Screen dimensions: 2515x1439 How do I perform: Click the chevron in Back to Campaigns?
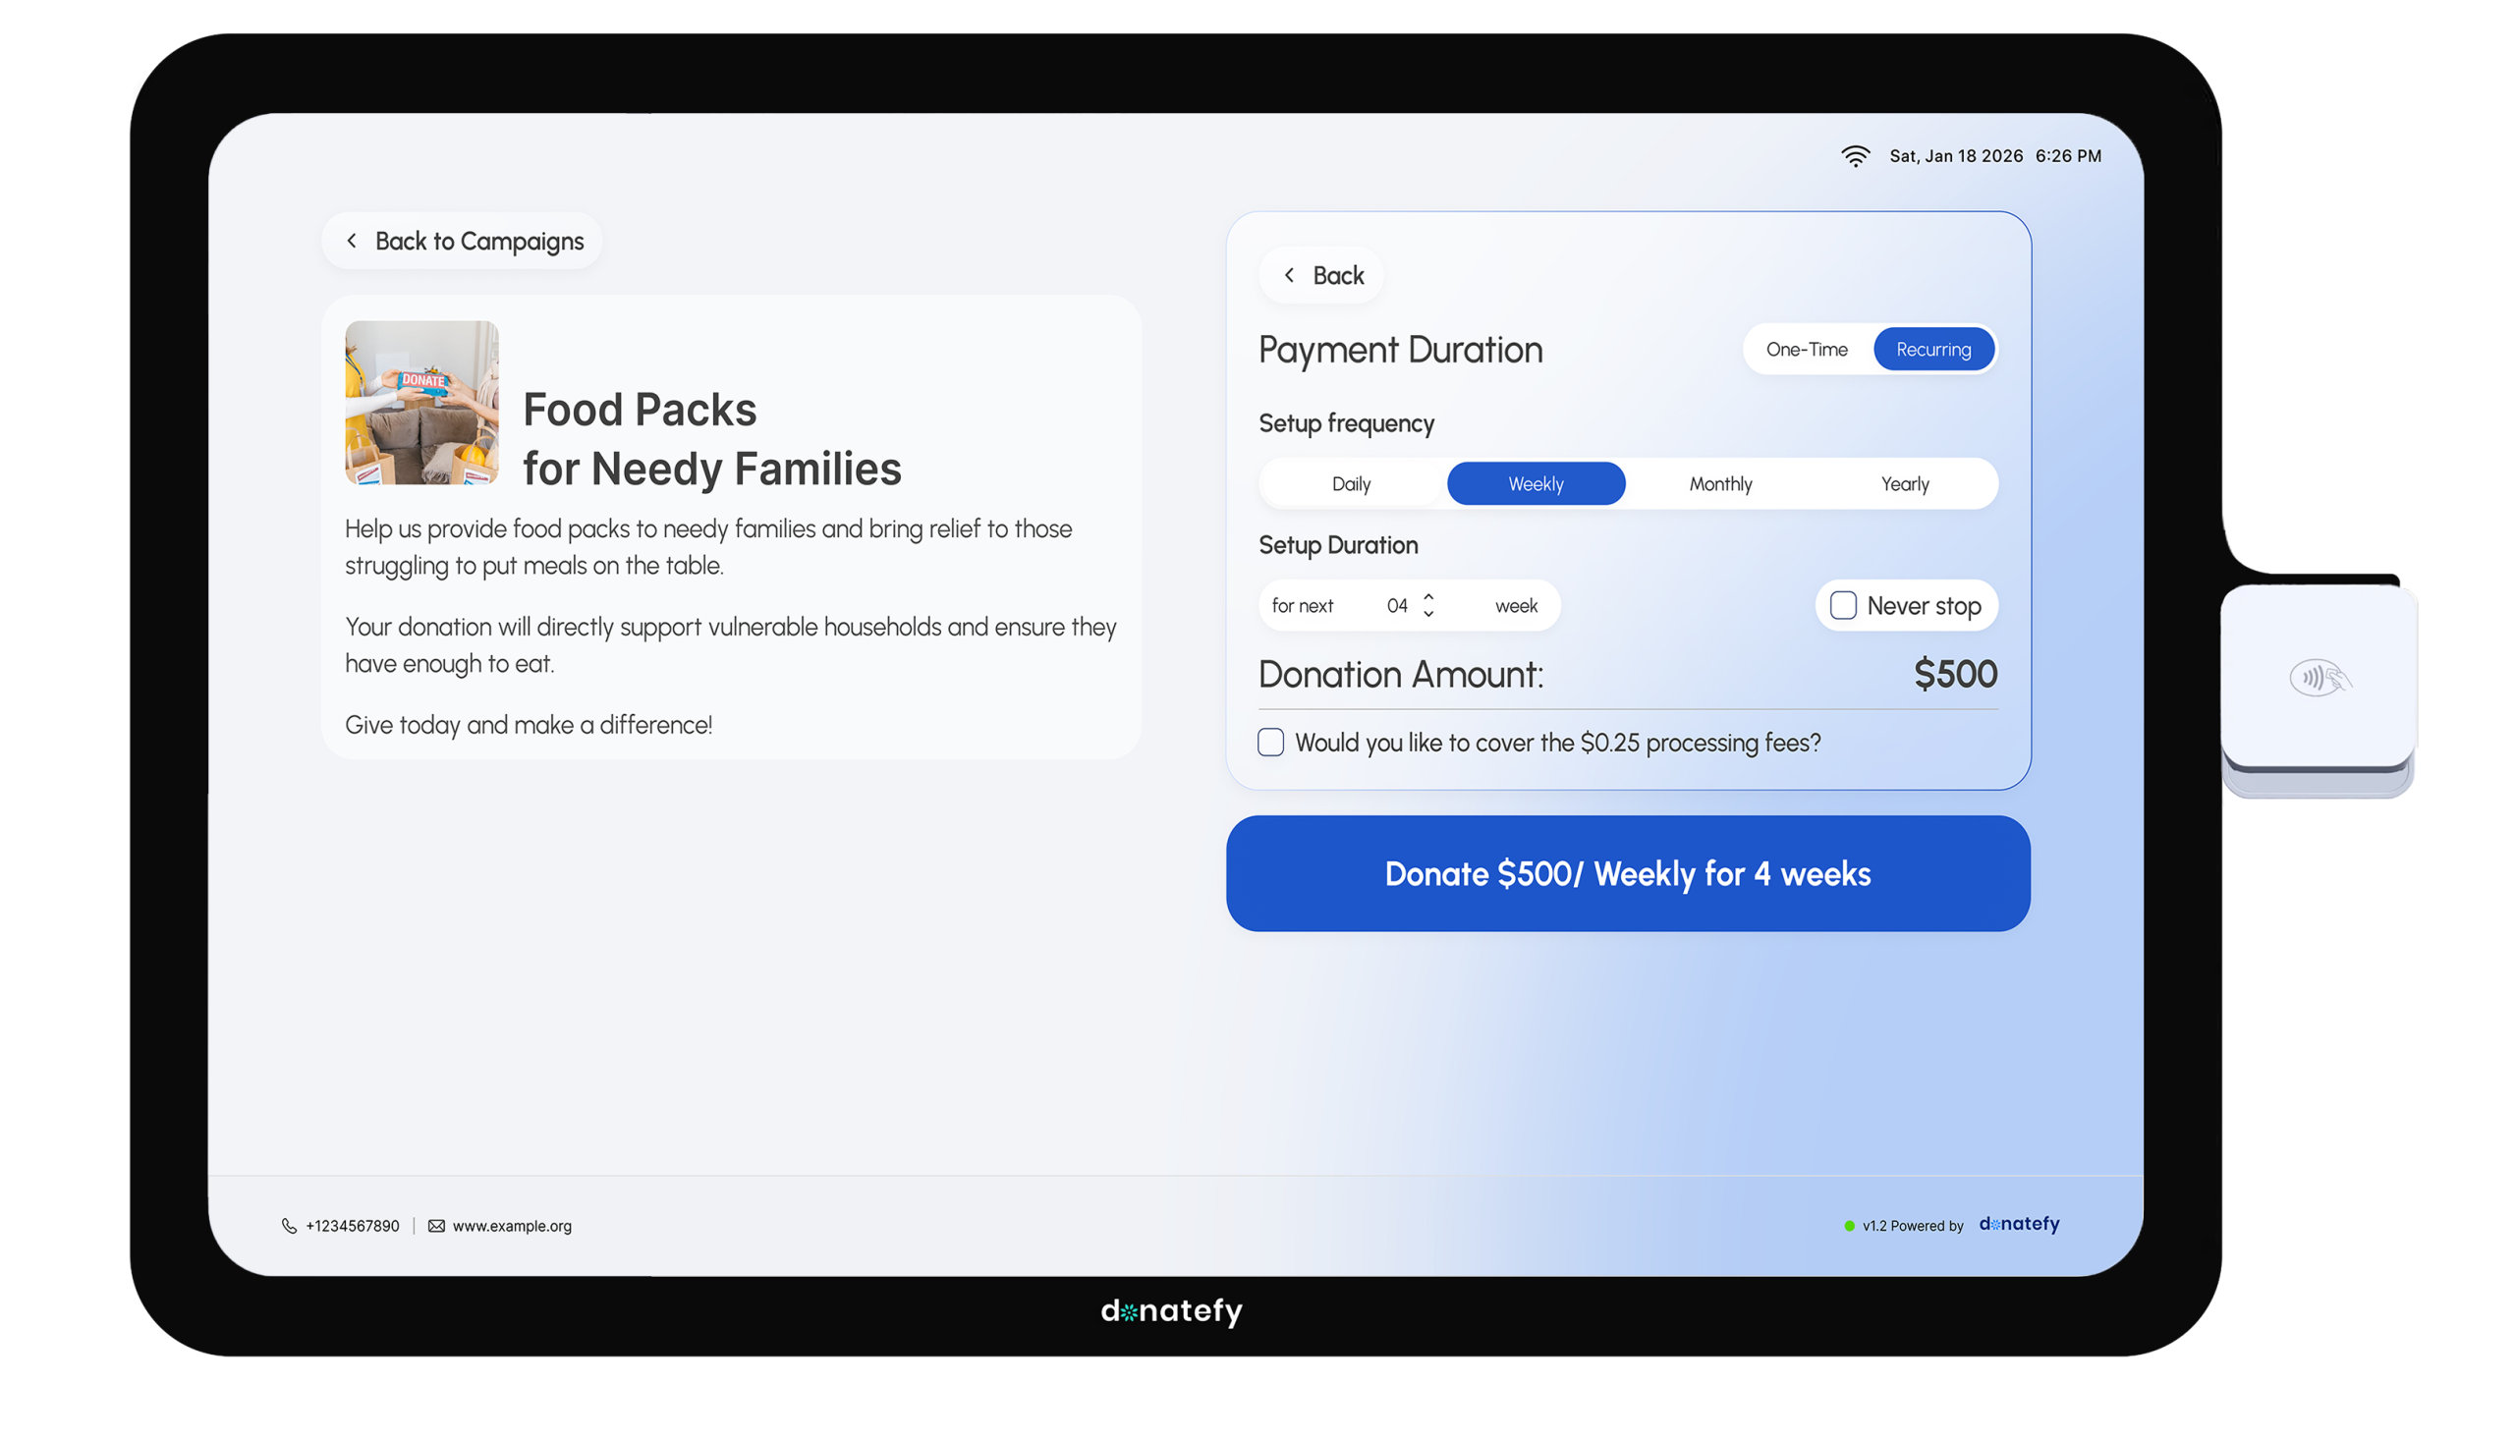pos(352,241)
